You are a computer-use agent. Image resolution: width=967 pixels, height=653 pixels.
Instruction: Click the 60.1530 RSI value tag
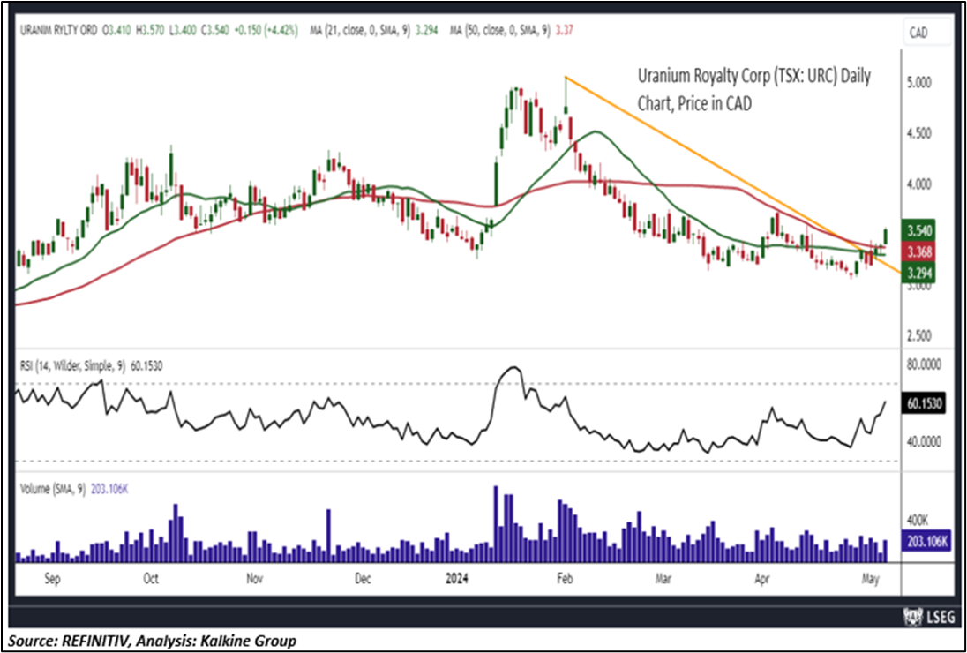pyautogui.click(x=924, y=402)
